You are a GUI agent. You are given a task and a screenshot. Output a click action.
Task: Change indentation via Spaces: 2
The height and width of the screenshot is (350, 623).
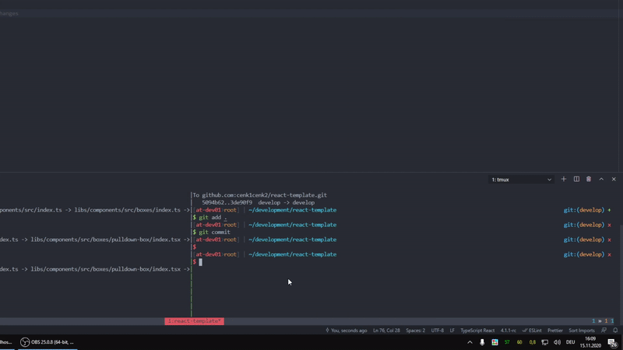coord(415,330)
